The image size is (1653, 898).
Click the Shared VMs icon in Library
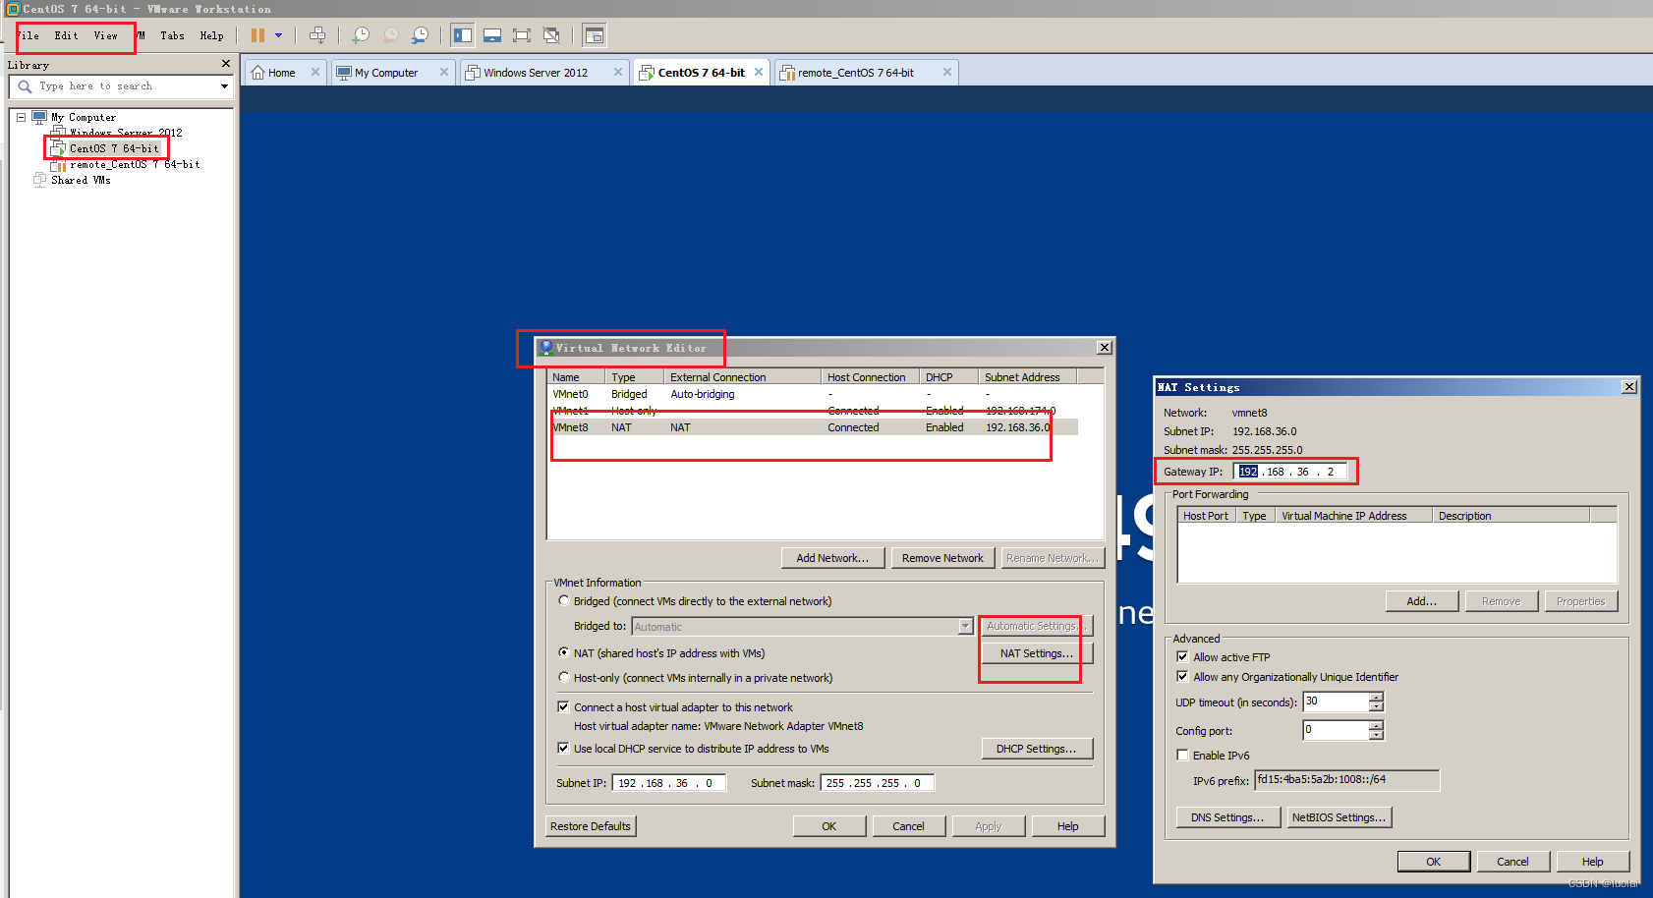pyautogui.click(x=39, y=180)
